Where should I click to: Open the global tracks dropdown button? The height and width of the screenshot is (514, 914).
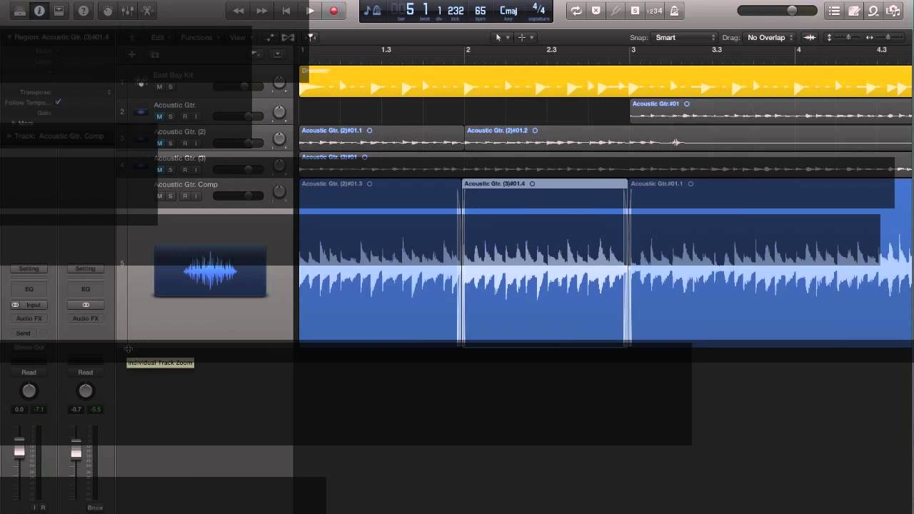pyautogui.click(x=278, y=54)
